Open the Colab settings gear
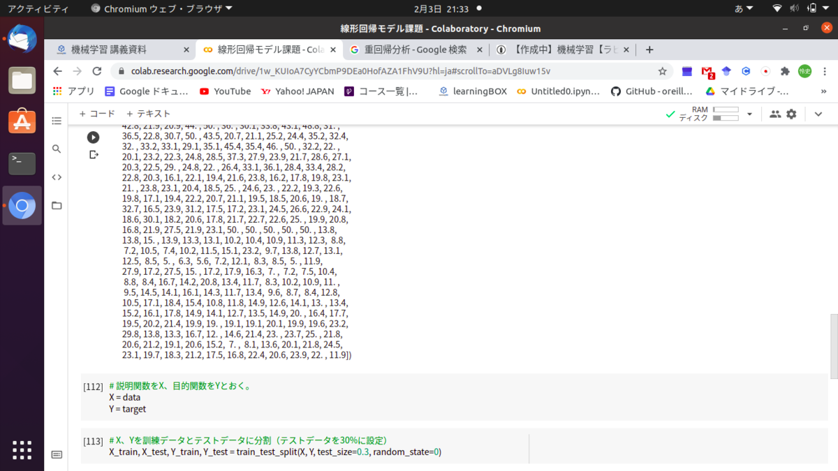The width and height of the screenshot is (838, 471). 791,114
